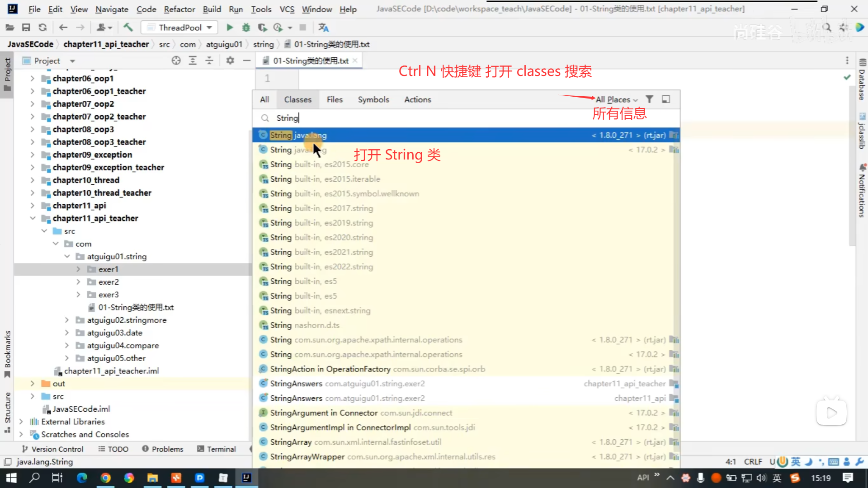Click the Debug bug icon
The image size is (868, 488).
[x=246, y=28]
